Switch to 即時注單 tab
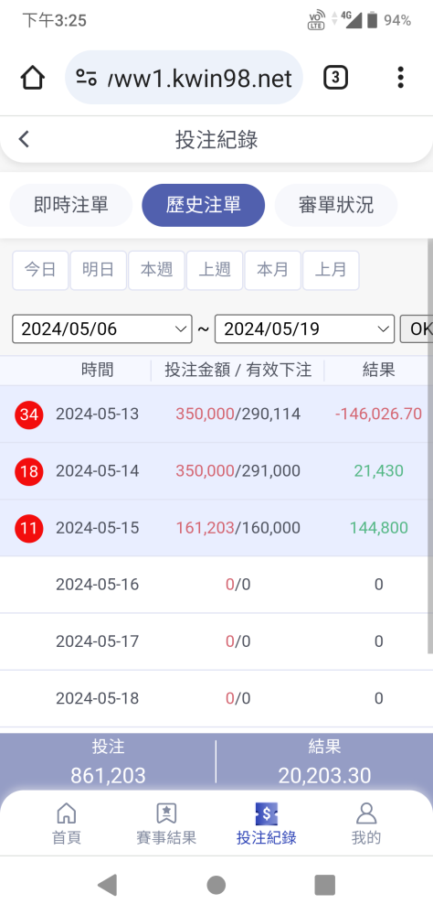The width and height of the screenshot is (433, 915). point(71,205)
